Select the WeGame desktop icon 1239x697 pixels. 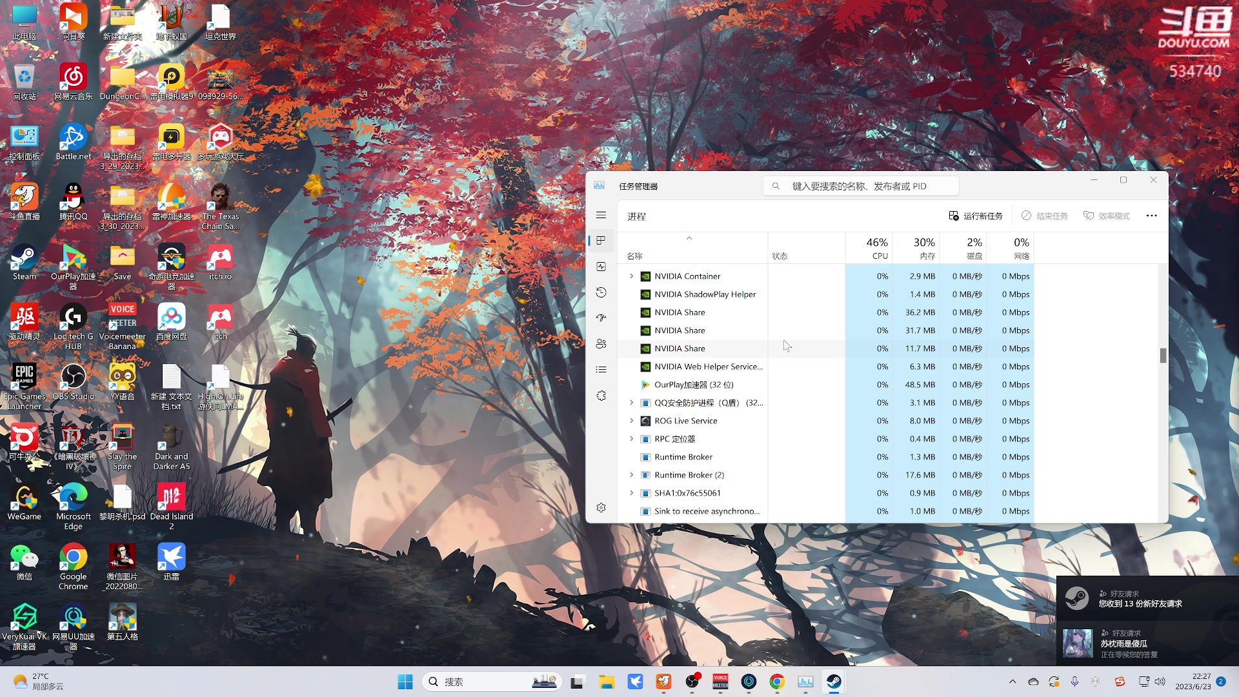[x=25, y=502]
